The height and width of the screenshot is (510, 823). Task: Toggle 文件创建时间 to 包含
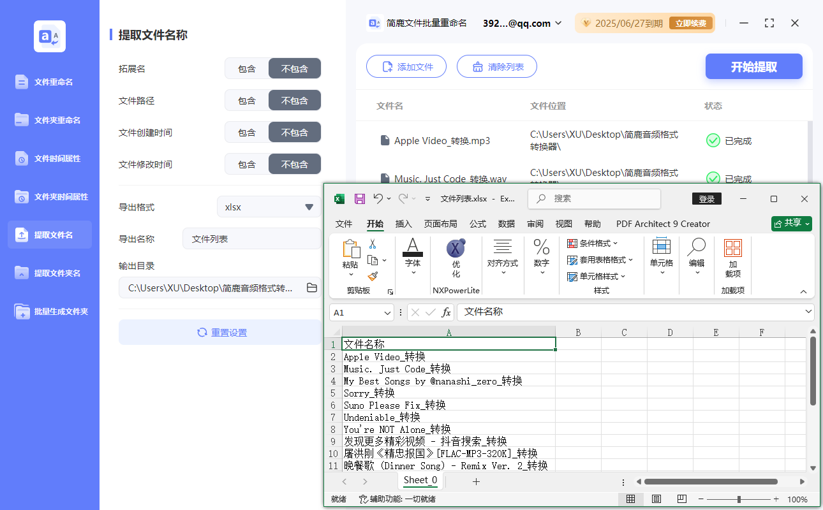point(246,132)
